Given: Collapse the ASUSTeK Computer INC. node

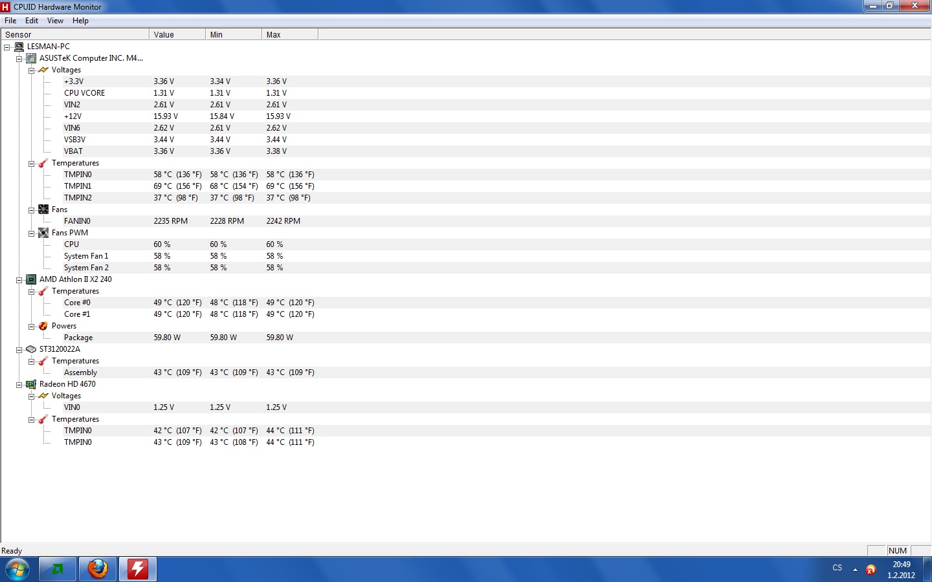Looking at the screenshot, I should click(x=19, y=59).
